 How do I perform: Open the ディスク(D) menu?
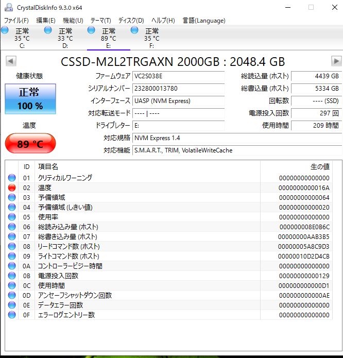click(131, 21)
